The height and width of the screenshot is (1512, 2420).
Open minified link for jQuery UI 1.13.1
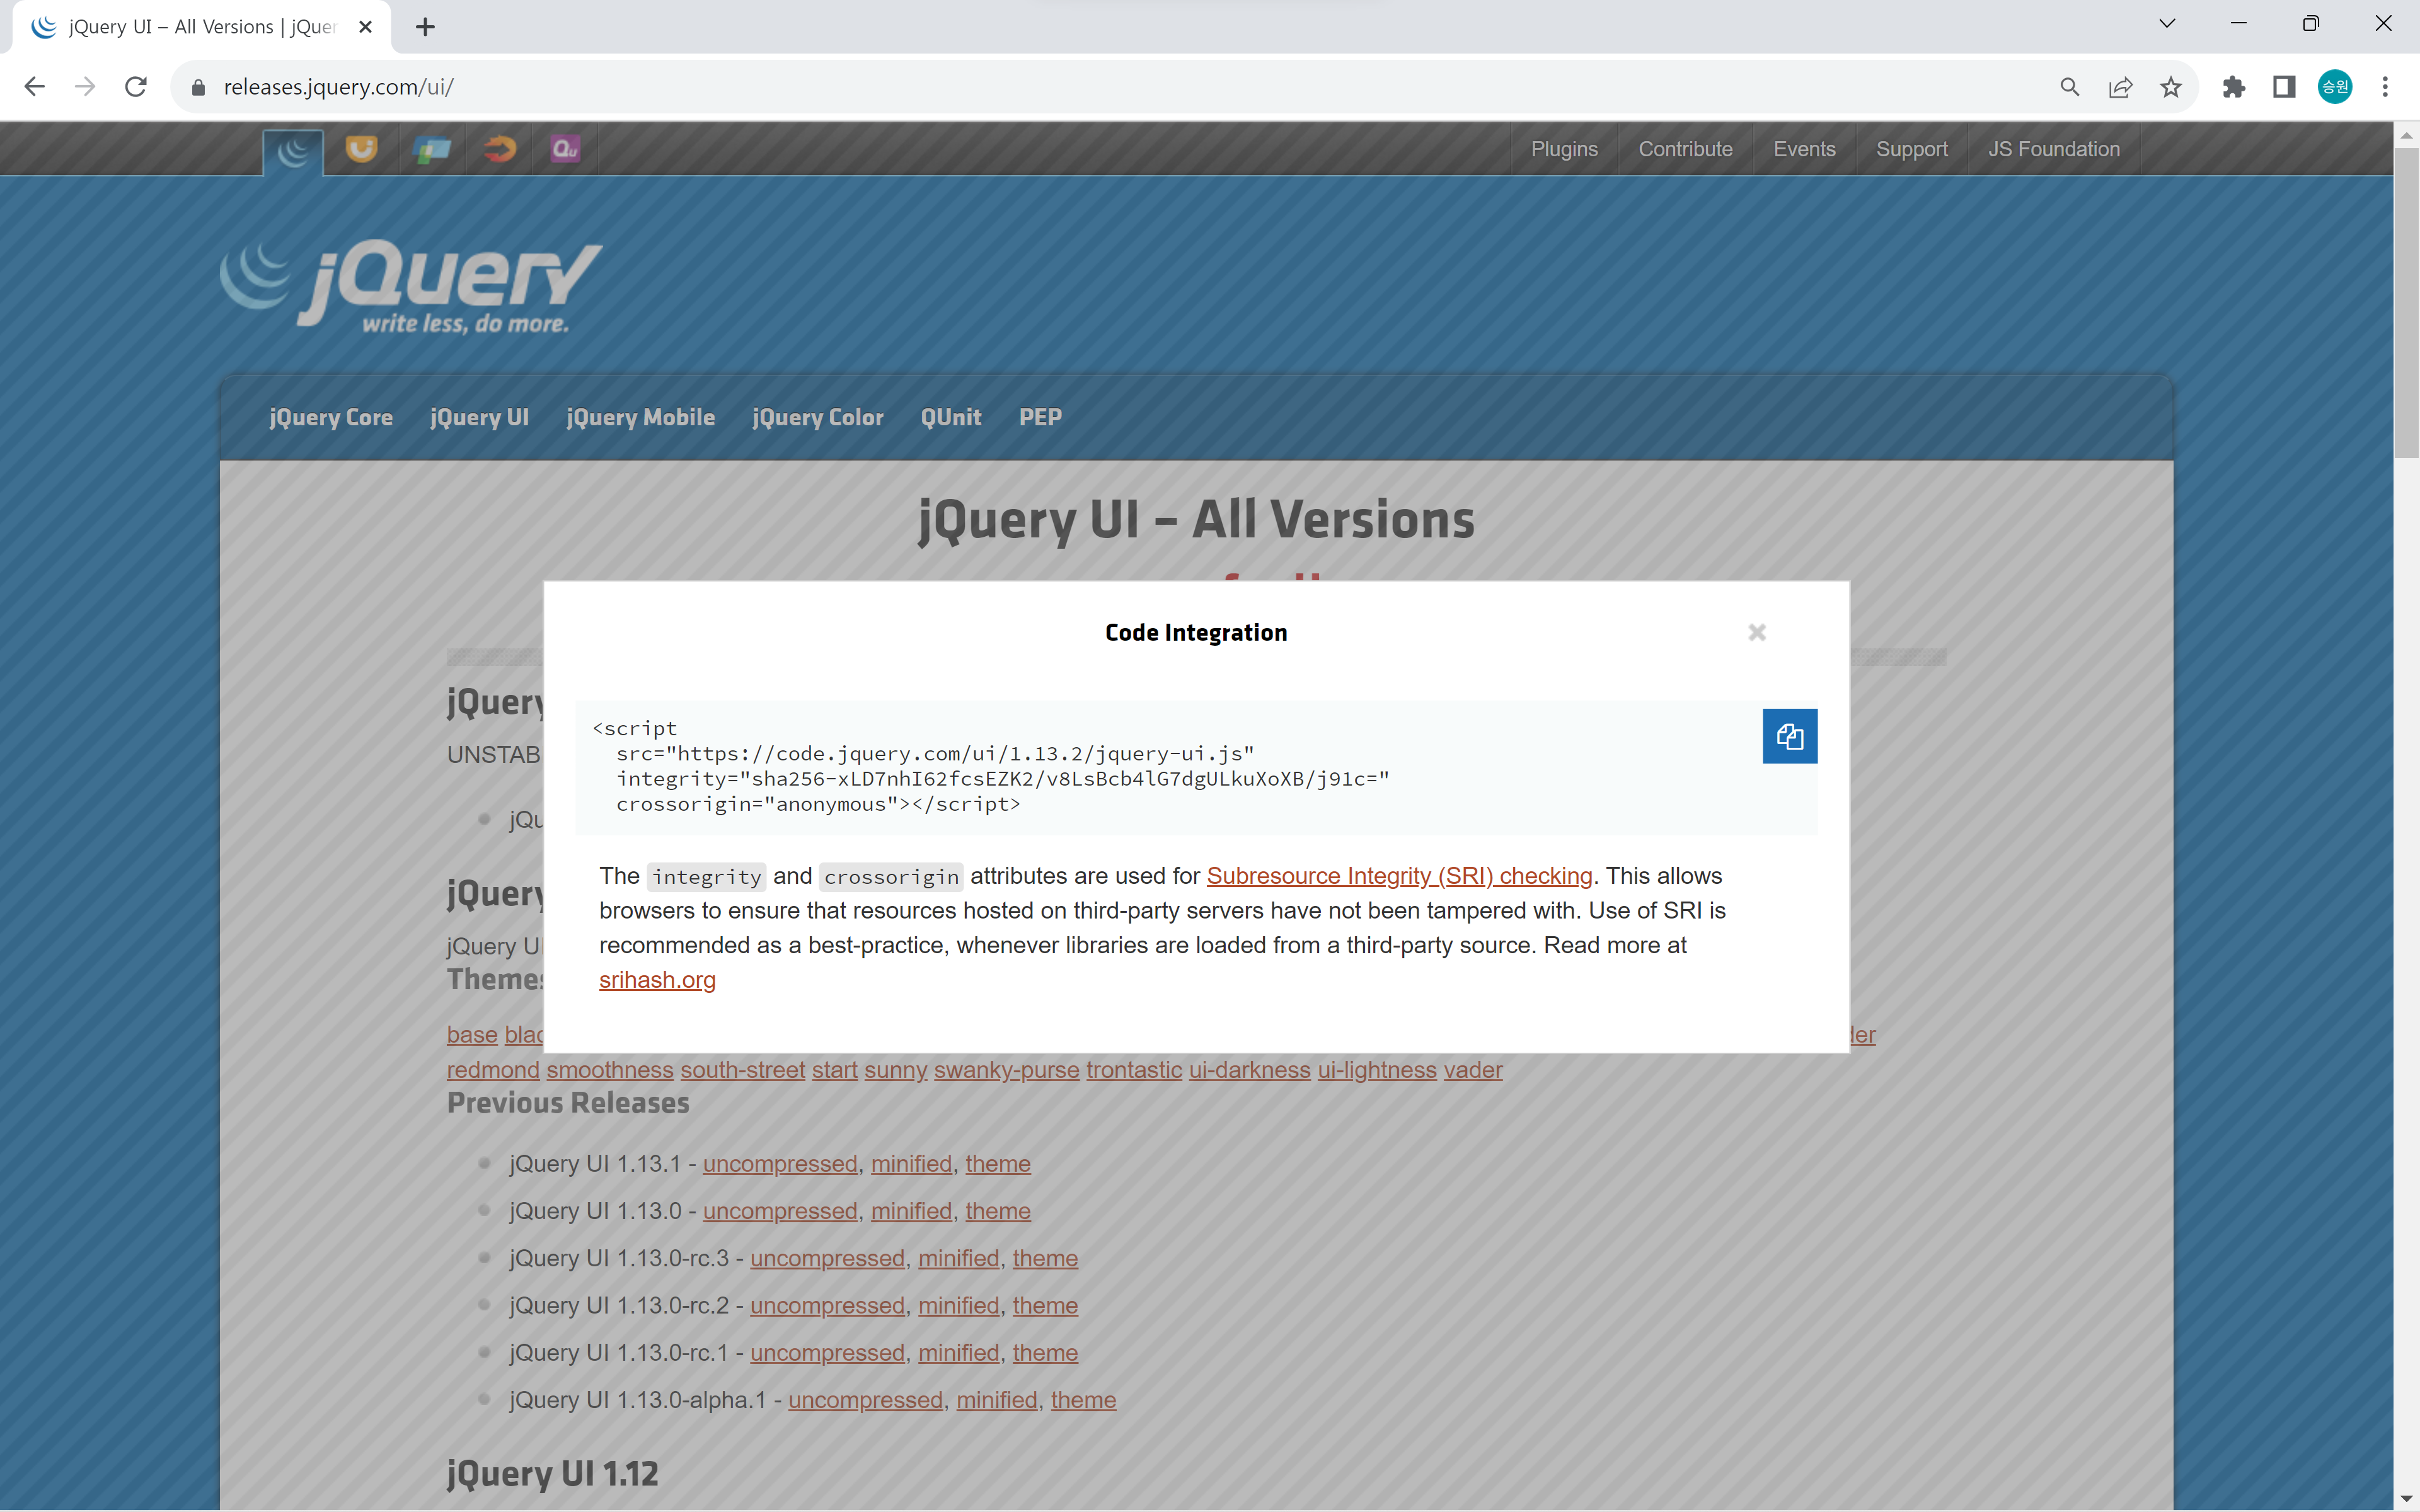pyautogui.click(x=911, y=1164)
